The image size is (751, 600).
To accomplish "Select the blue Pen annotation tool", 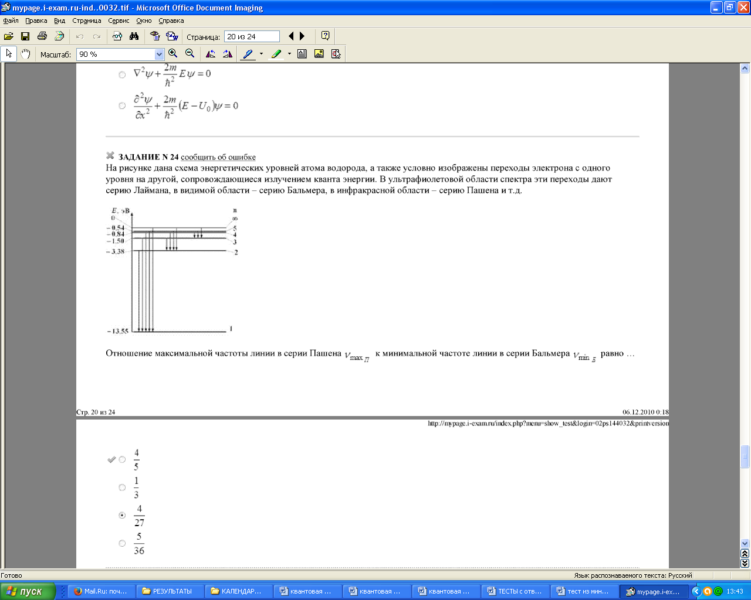I will [248, 54].
